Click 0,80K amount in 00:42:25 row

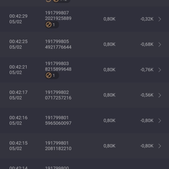109,44
